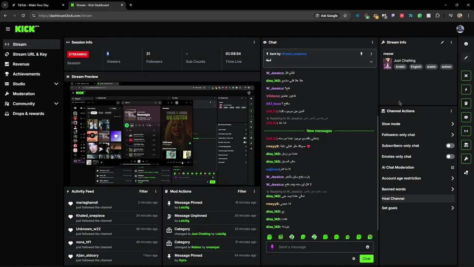
Task: Click the Stream Preview thumbnail
Action: tap(162, 133)
